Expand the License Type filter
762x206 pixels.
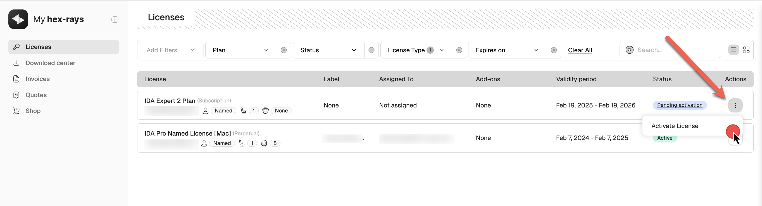point(416,50)
